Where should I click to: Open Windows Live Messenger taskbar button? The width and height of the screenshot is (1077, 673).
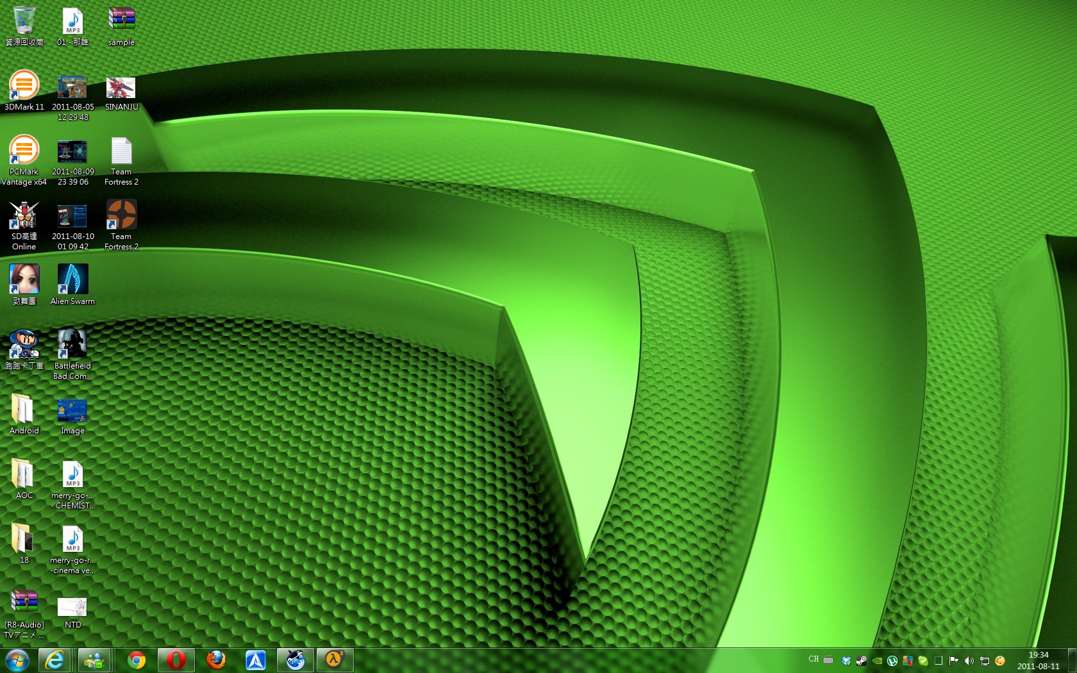click(94, 660)
